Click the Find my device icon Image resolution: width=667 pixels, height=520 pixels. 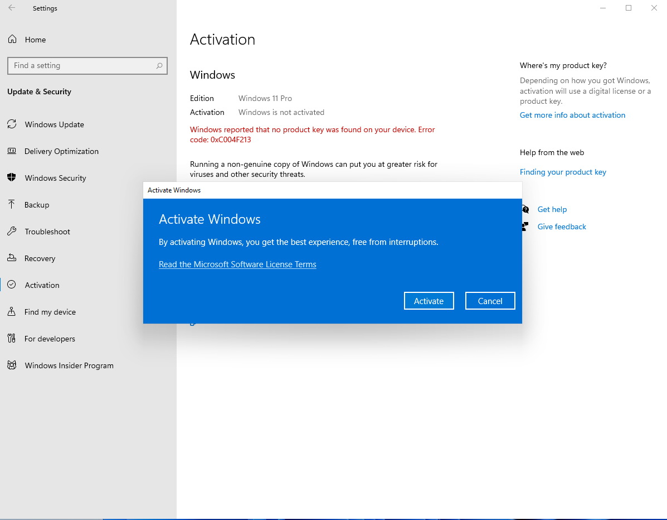[12, 312]
